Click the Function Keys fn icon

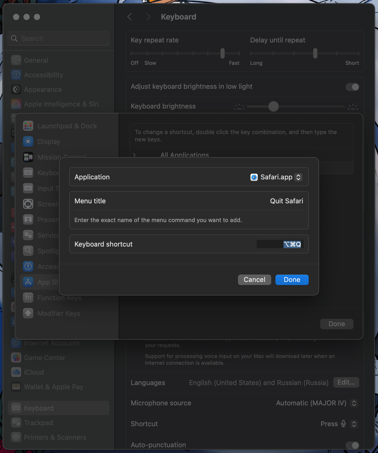(x=28, y=298)
